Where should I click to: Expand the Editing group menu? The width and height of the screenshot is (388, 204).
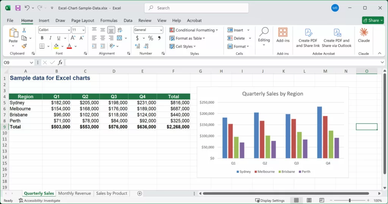point(264,37)
